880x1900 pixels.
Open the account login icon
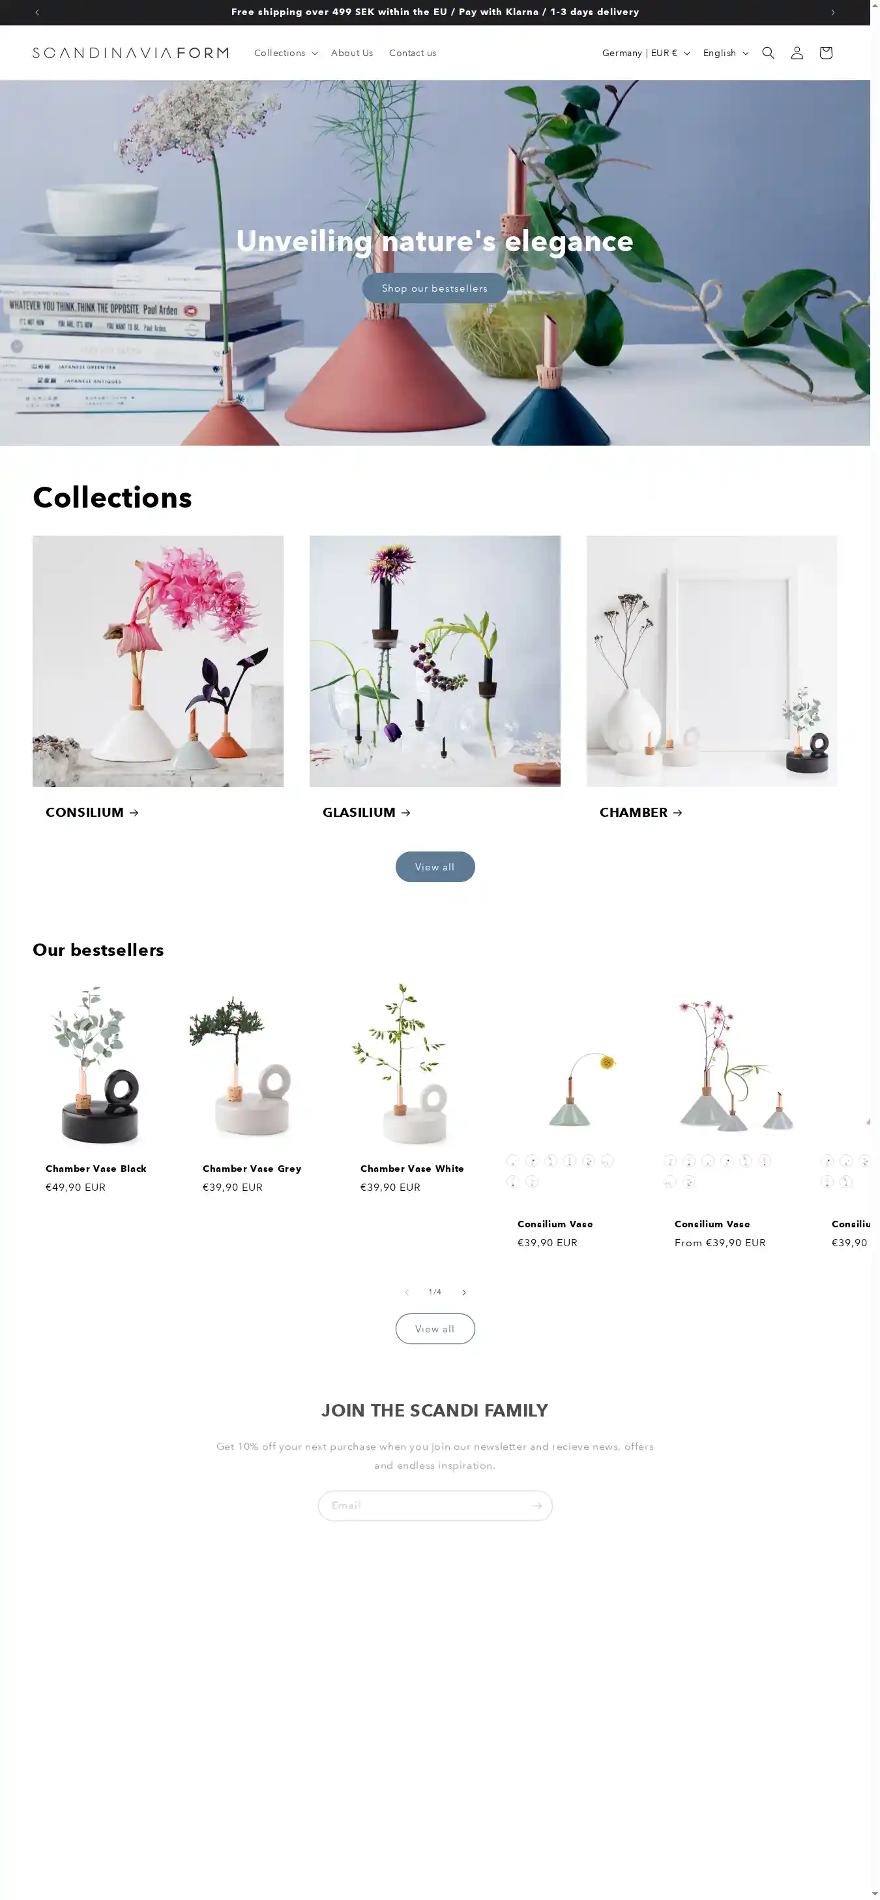tap(797, 53)
